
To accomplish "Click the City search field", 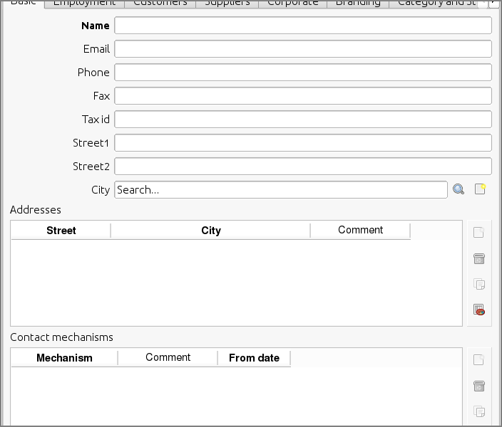I will click(281, 189).
